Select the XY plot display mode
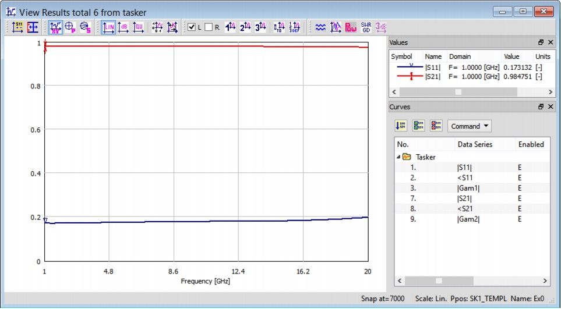 pos(55,27)
